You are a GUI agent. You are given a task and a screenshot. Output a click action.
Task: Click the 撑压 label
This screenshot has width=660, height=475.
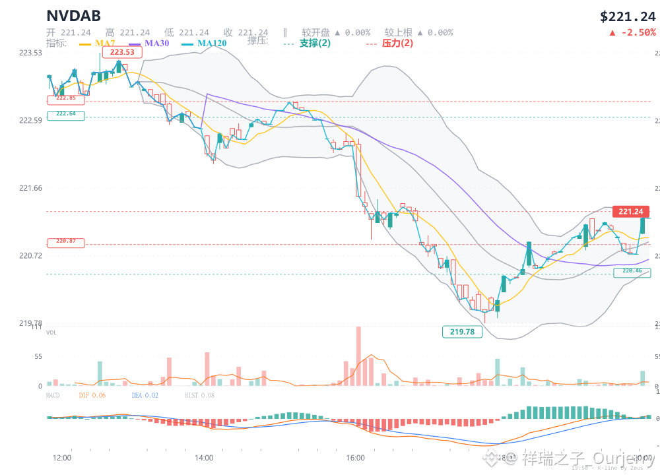pos(257,41)
